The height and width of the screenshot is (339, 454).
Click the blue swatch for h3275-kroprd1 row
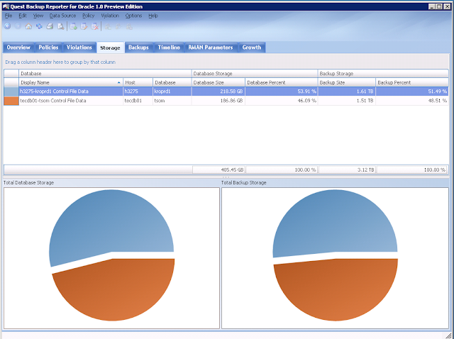(11, 91)
